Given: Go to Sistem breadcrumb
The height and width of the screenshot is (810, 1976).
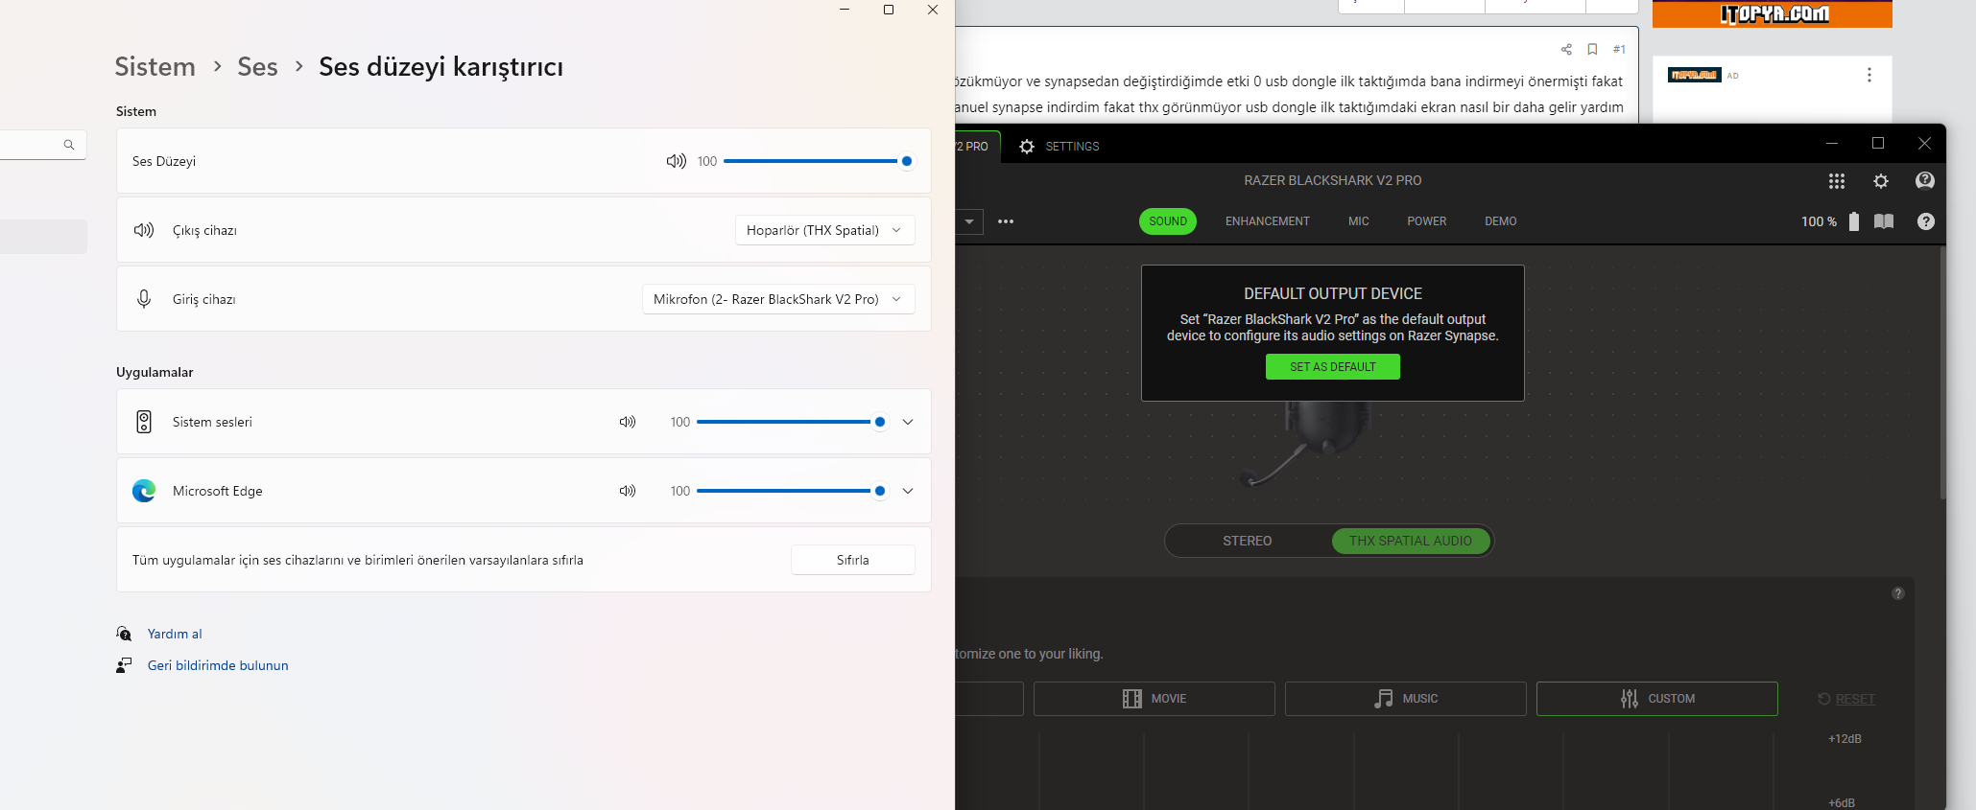Looking at the screenshot, I should [x=155, y=66].
